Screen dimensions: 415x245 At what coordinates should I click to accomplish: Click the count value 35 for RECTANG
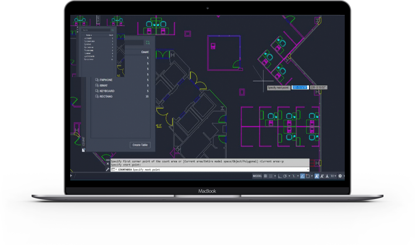(x=147, y=96)
